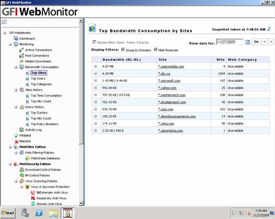Open Top Hits Count under Sites History
Image resolution: width=275 pixels, height=219 pixels.
point(41,101)
